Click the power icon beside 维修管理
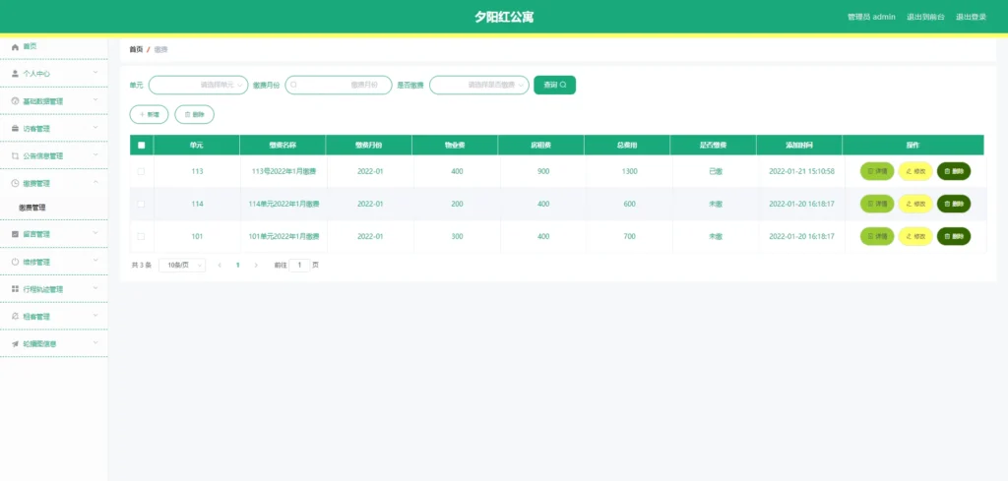Viewport: 1008px width, 481px height. 15,263
